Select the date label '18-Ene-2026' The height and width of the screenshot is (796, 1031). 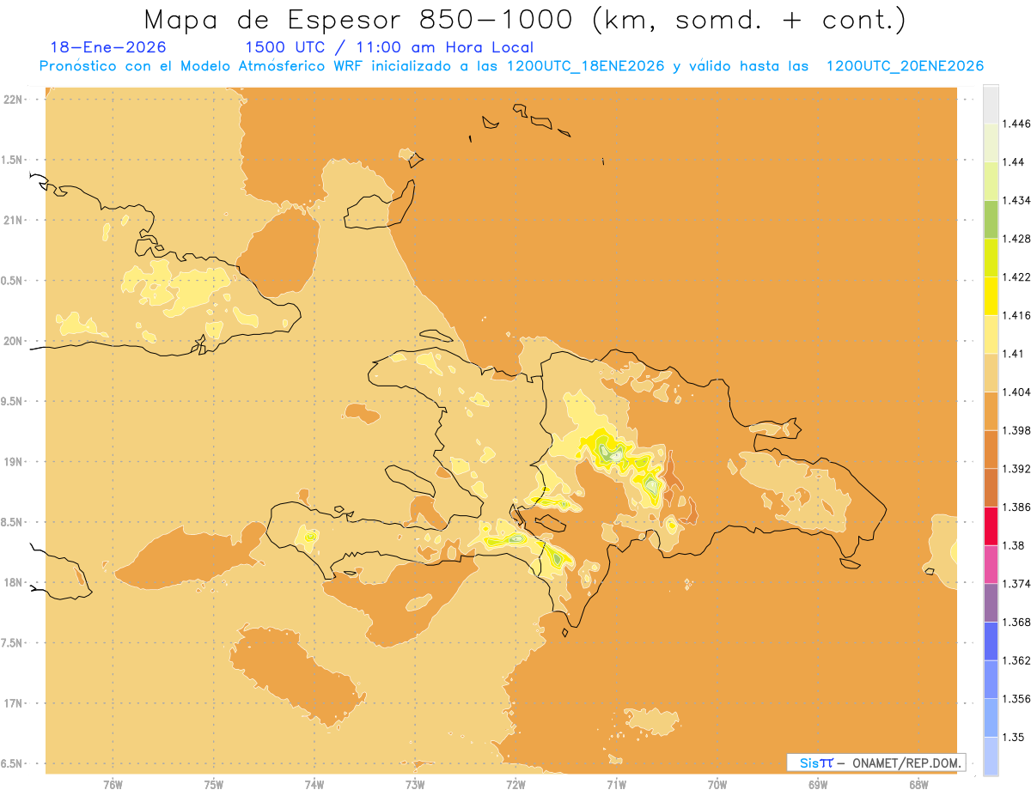pos(108,48)
